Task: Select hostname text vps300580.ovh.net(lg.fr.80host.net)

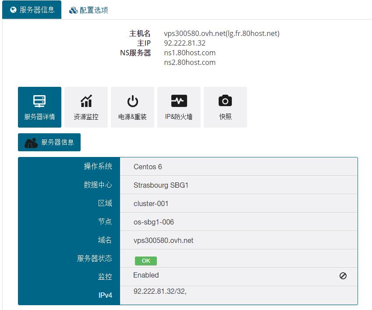Action: (x=222, y=33)
